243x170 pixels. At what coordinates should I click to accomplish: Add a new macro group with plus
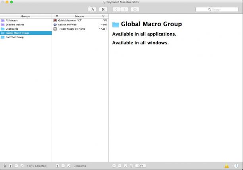pos(11,166)
